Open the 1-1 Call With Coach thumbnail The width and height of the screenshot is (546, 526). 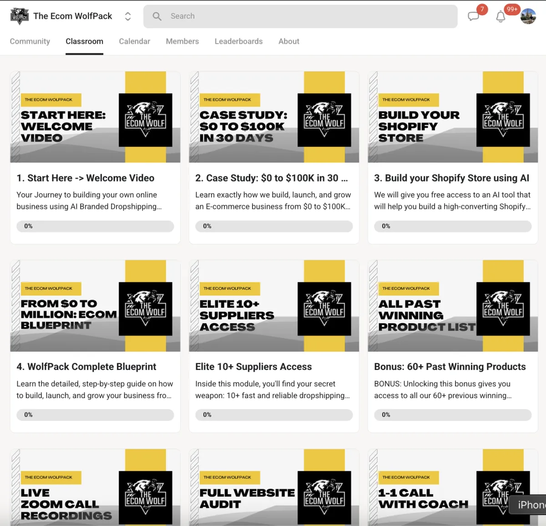[x=453, y=487]
